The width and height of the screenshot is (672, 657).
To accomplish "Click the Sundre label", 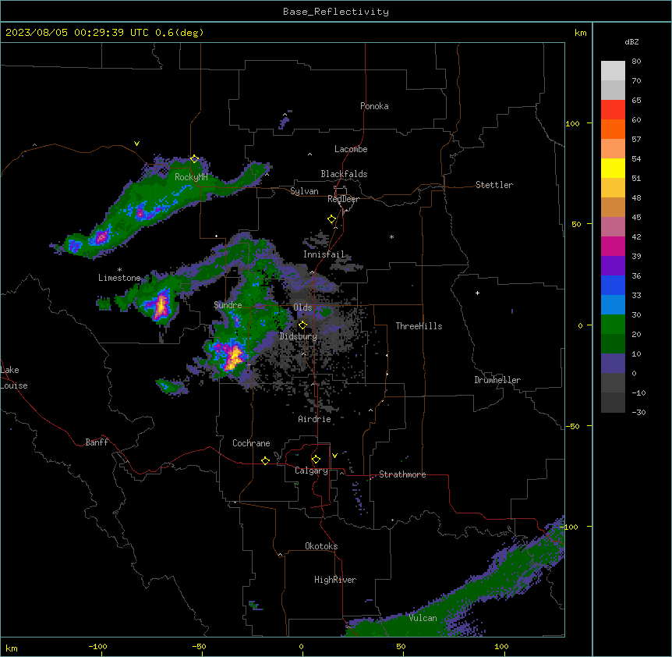I will click(228, 305).
